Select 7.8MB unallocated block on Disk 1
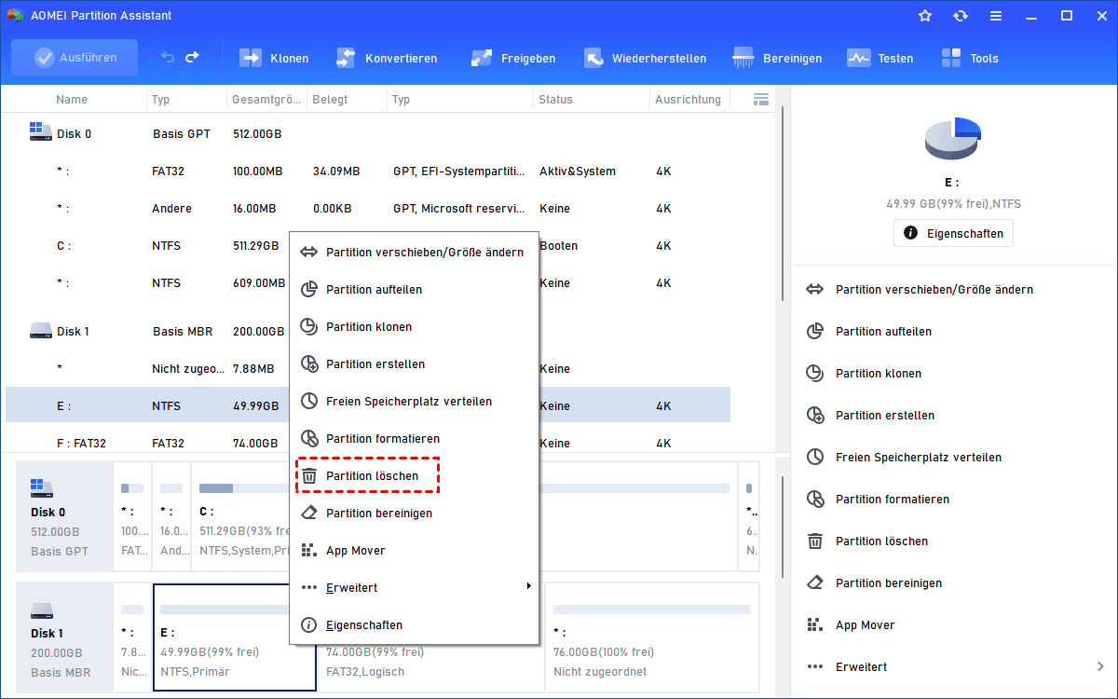The width and height of the screenshot is (1118, 699). coord(131,637)
